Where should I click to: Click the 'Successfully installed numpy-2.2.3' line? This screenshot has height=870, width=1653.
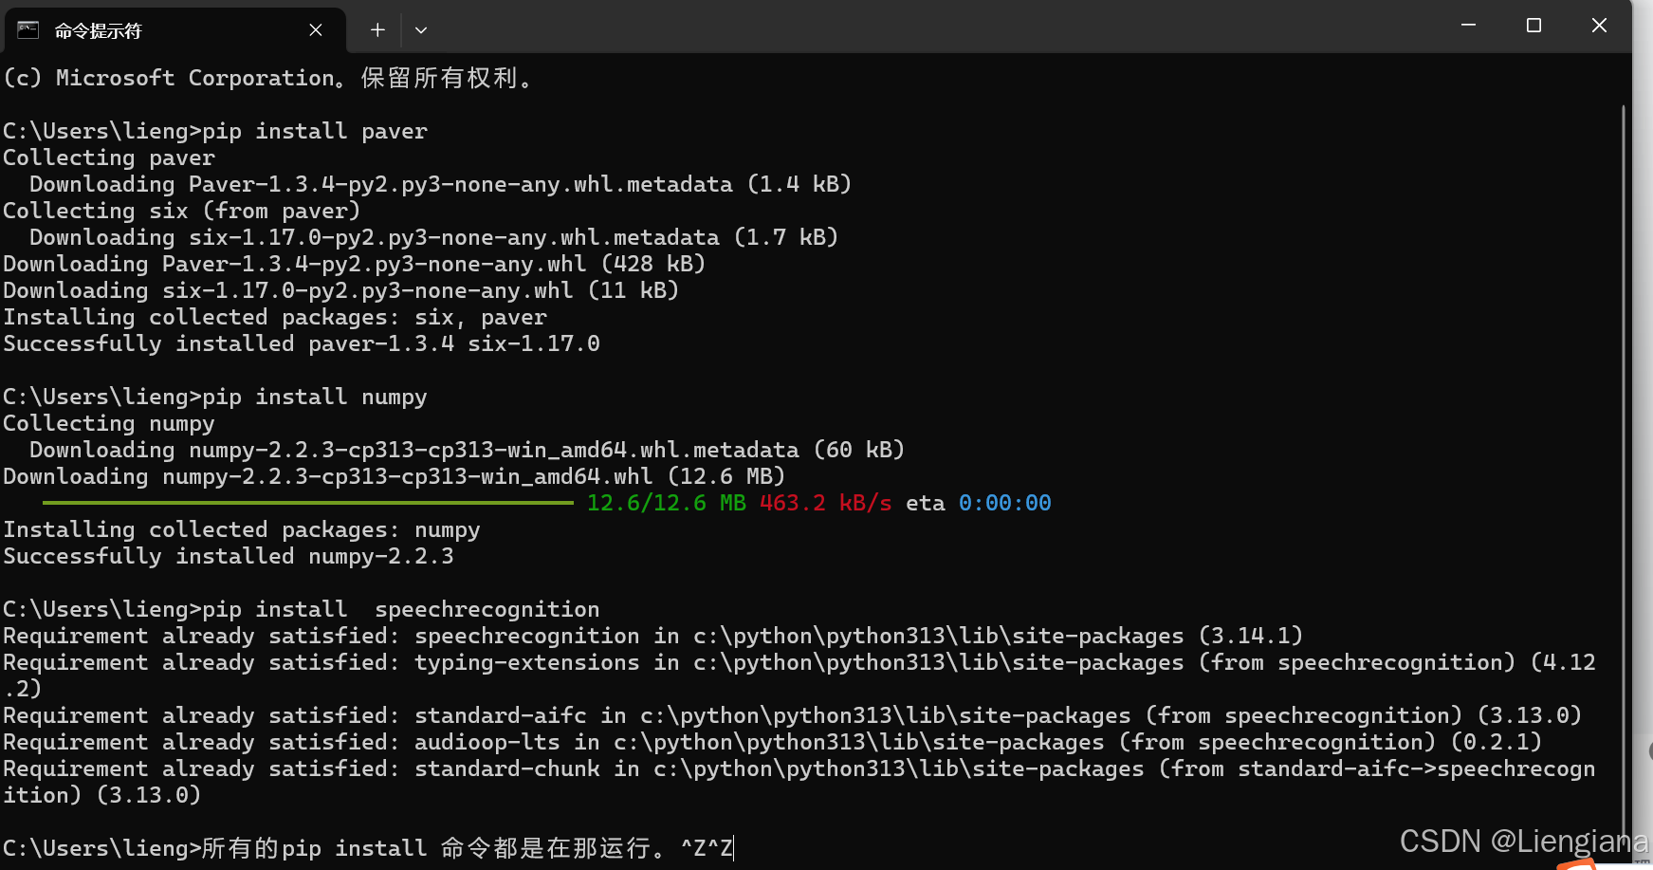click(x=228, y=555)
